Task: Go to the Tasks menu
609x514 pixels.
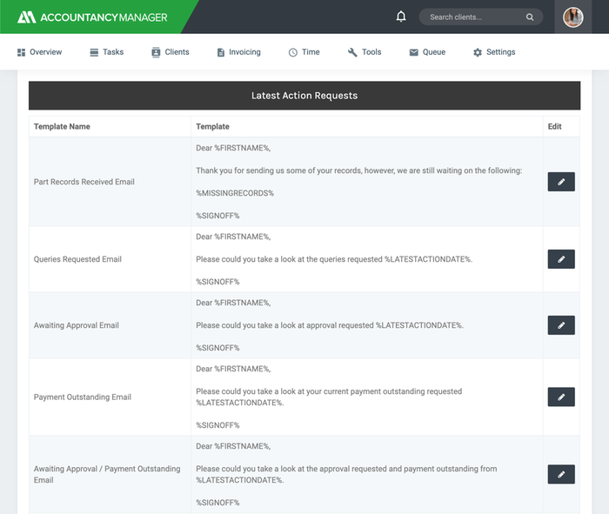Action: [x=106, y=52]
